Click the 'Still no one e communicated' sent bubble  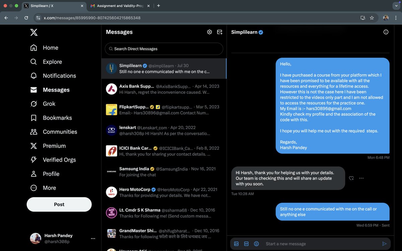click(333, 212)
